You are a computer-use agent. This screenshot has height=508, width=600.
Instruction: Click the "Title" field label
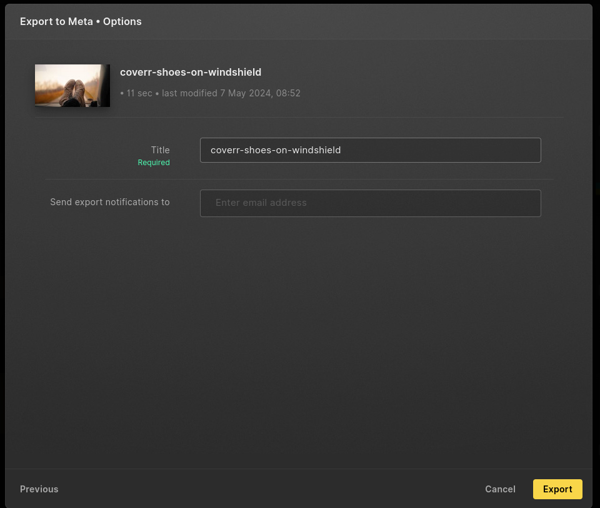point(161,150)
